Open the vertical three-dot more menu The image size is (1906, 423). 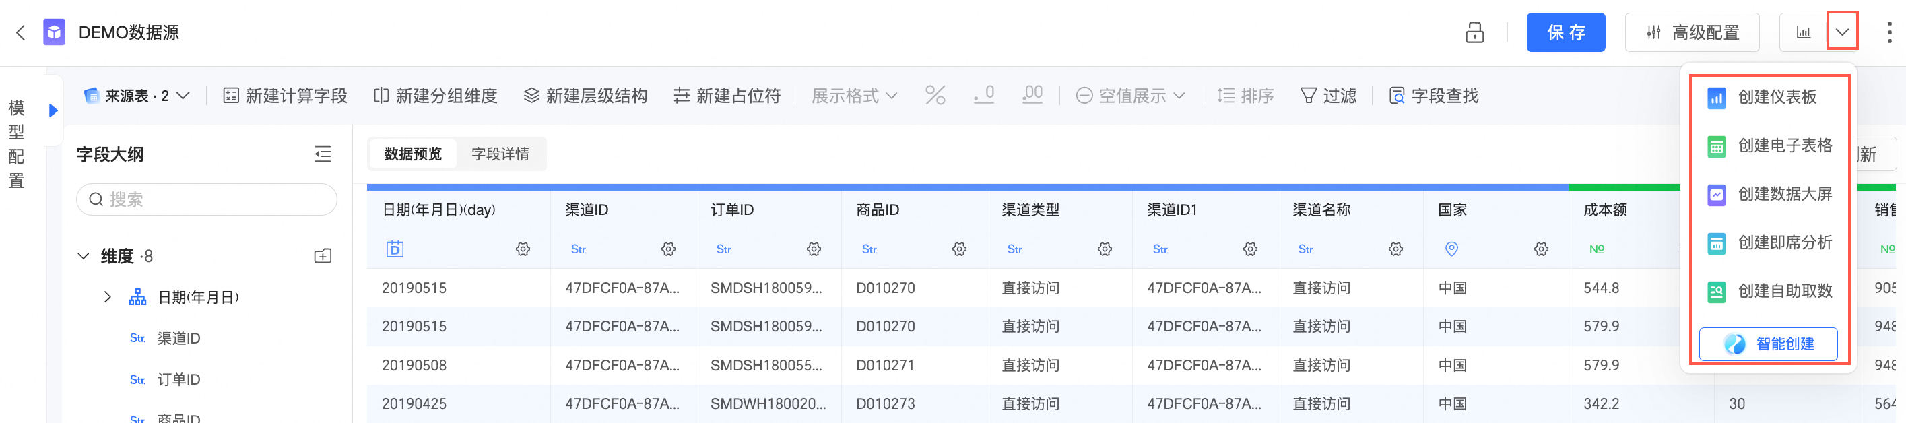coord(1889,32)
